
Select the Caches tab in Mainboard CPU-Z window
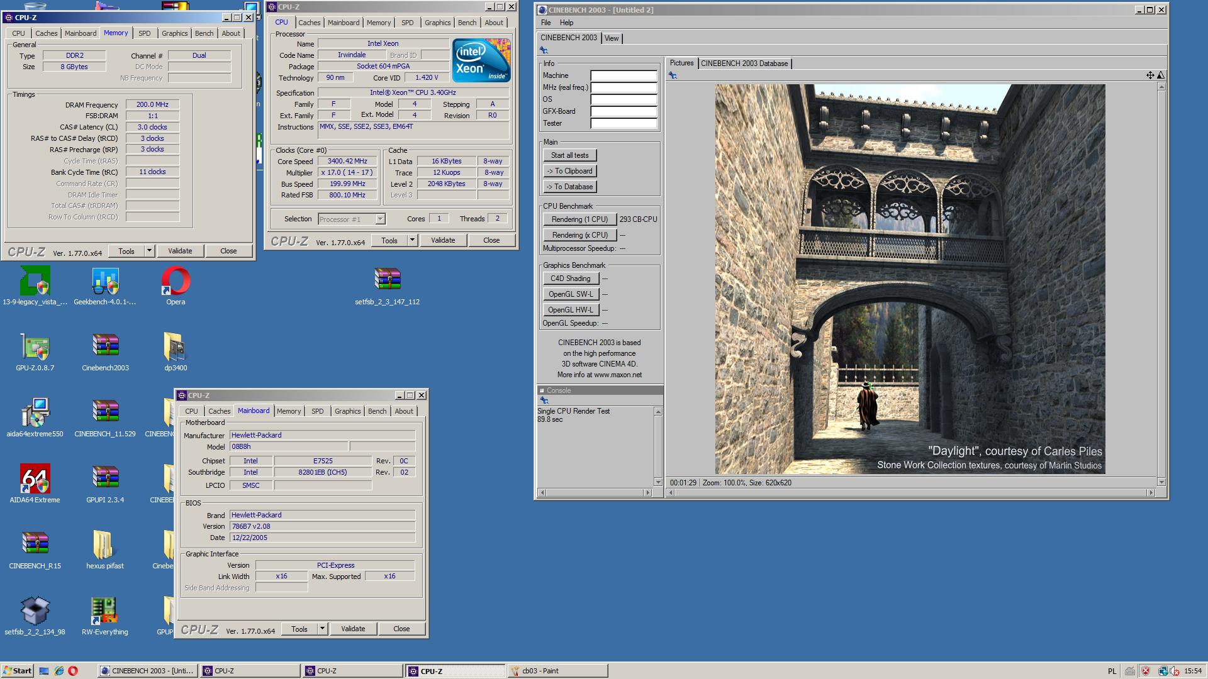(219, 411)
